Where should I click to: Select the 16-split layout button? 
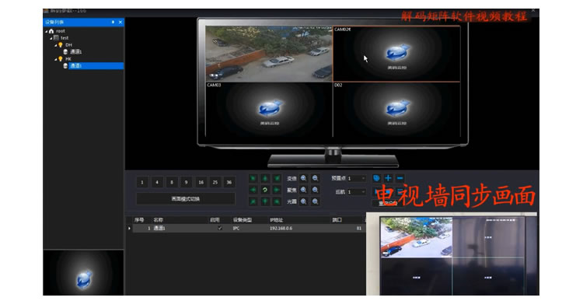click(201, 182)
